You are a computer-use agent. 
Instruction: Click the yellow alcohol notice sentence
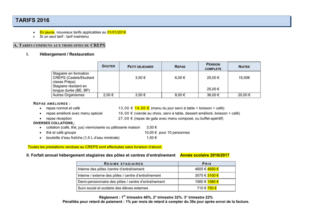tap(95, 147)
